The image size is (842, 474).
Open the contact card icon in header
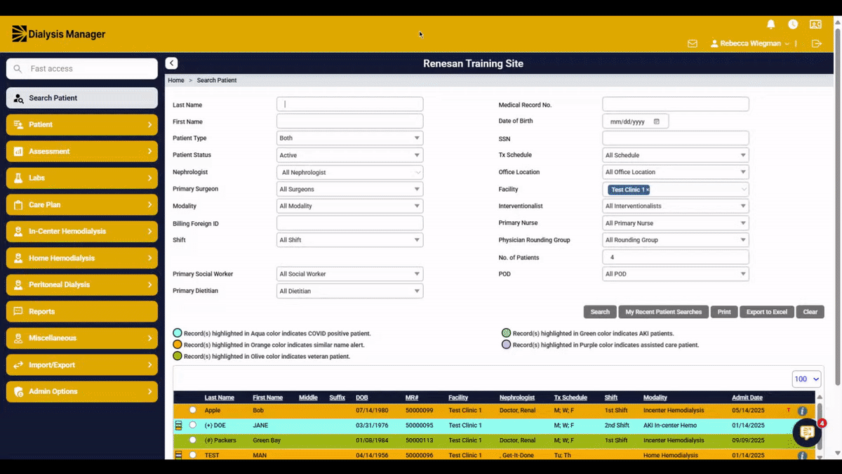pyautogui.click(x=815, y=24)
